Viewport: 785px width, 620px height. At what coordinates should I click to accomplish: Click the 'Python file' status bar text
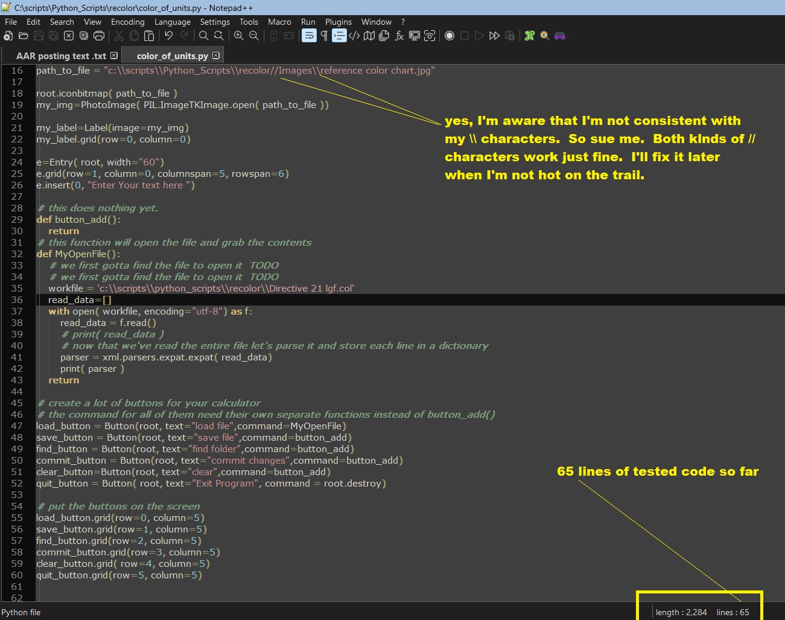point(21,612)
